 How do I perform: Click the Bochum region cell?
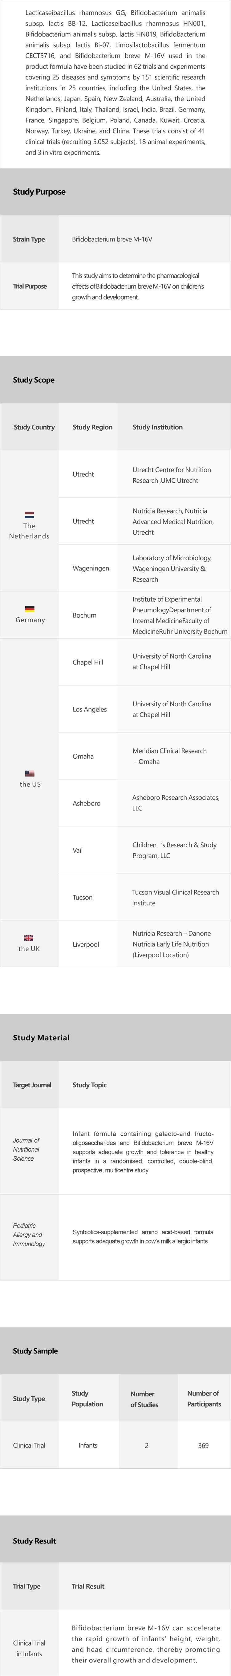pos(85,615)
